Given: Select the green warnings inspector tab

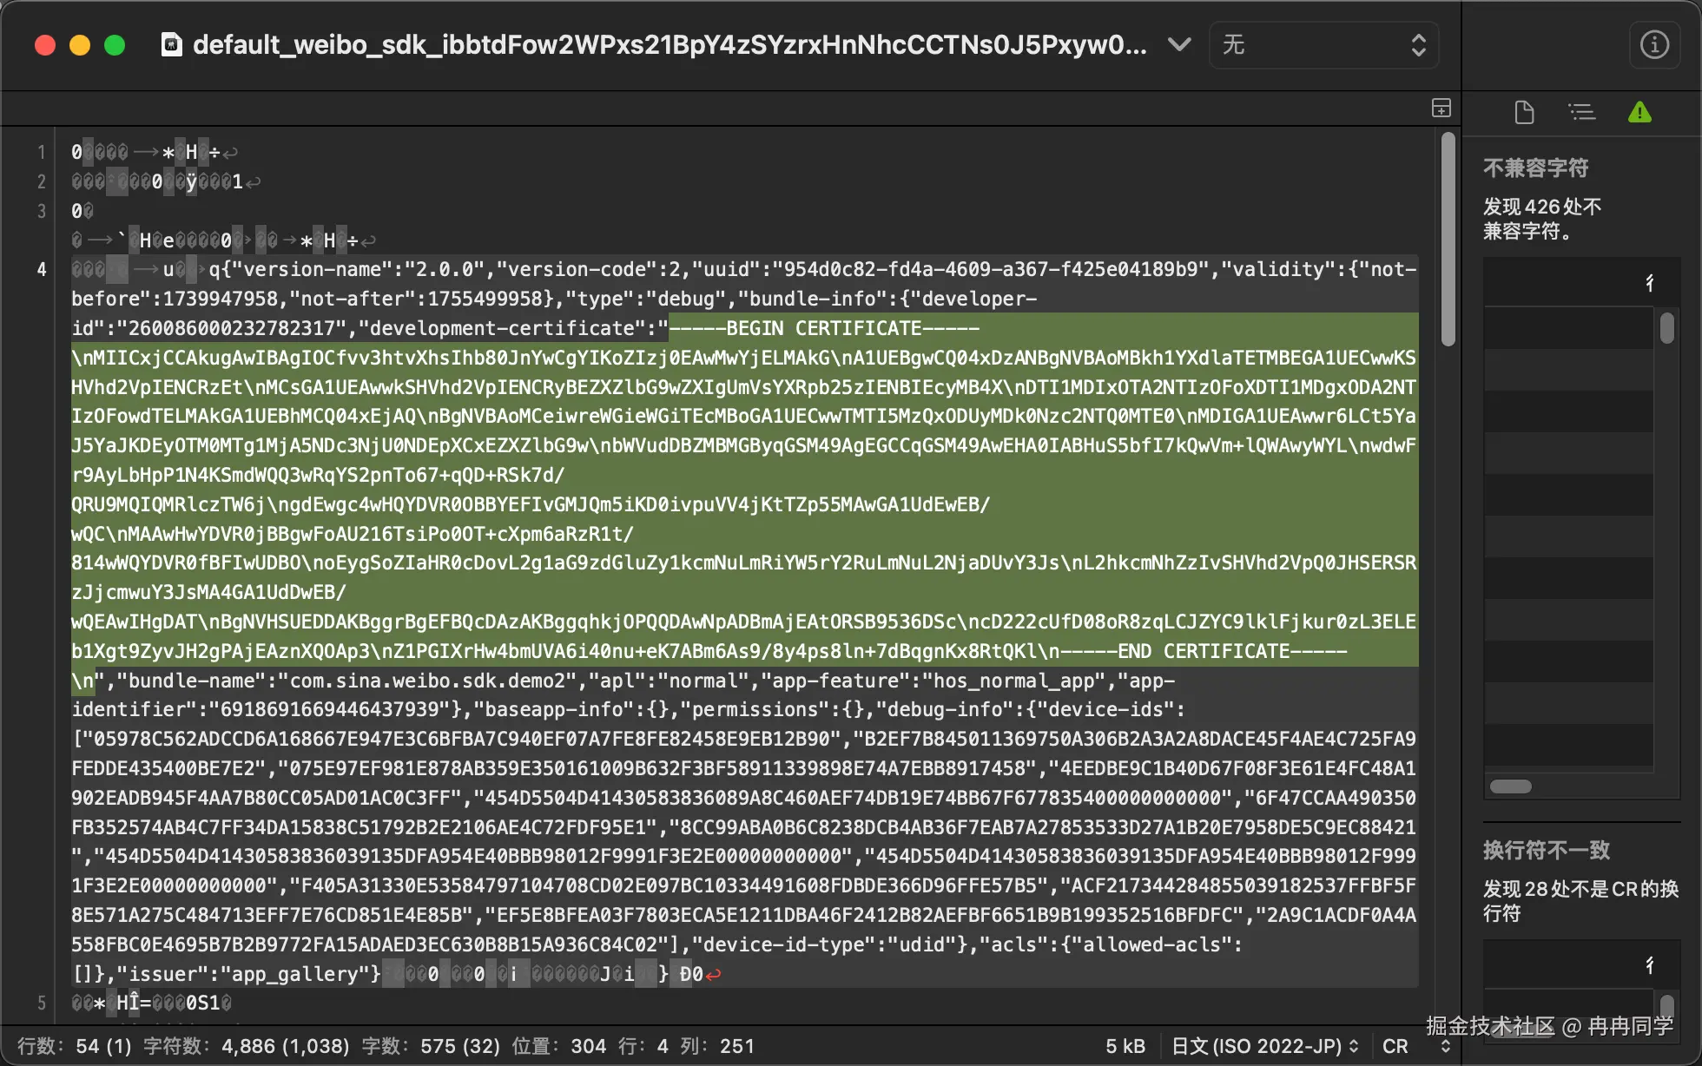Looking at the screenshot, I should point(1639,112).
